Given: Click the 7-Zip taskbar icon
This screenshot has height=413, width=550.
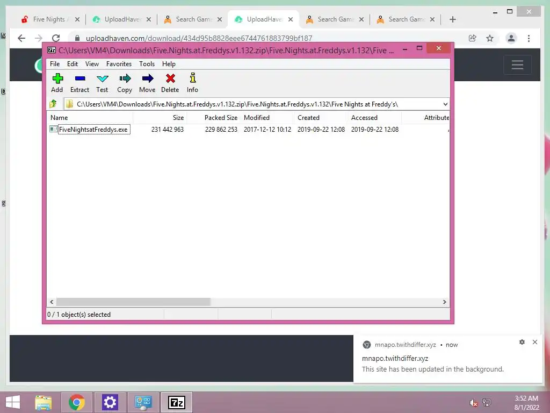Looking at the screenshot, I should pos(176,402).
